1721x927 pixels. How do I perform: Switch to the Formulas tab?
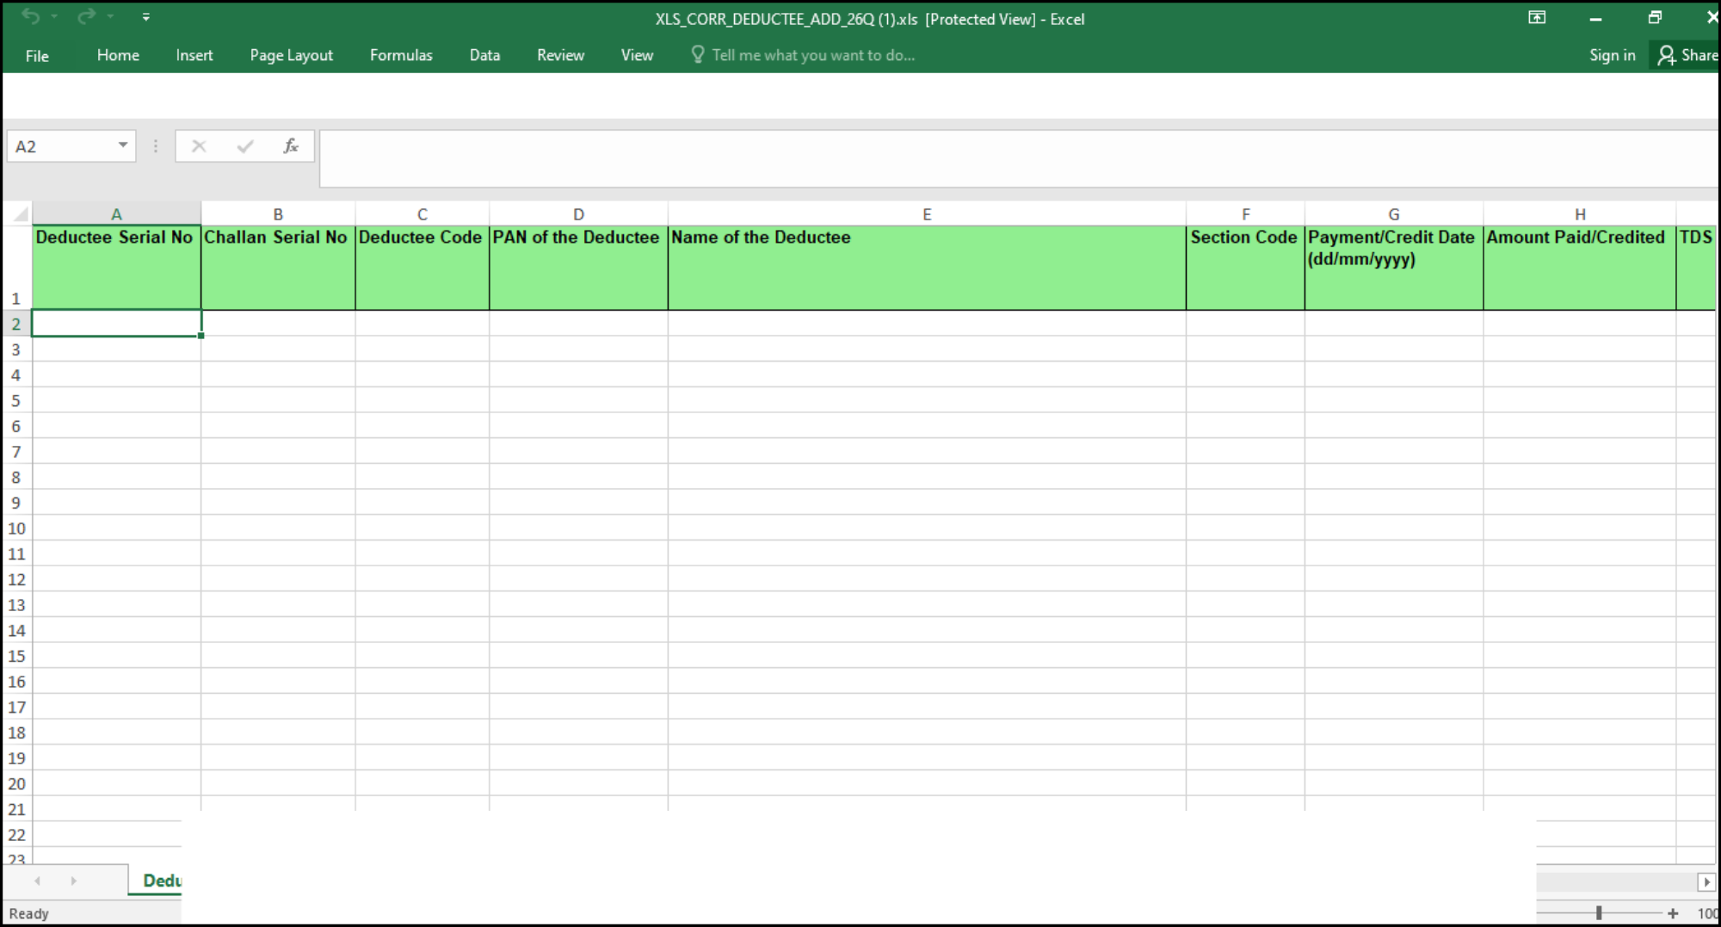coord(401,55)
